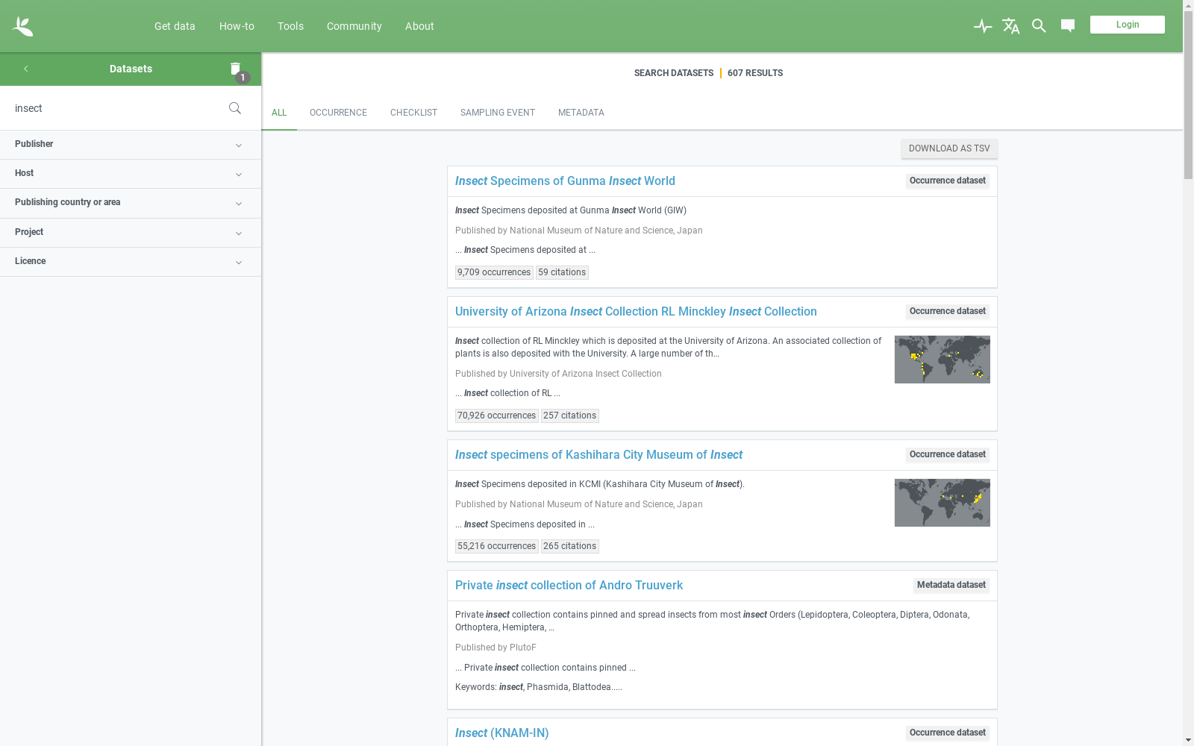Screen dimensions: 1194x746
Task: Open the How-to menu
Action: (x=237, y=26)
